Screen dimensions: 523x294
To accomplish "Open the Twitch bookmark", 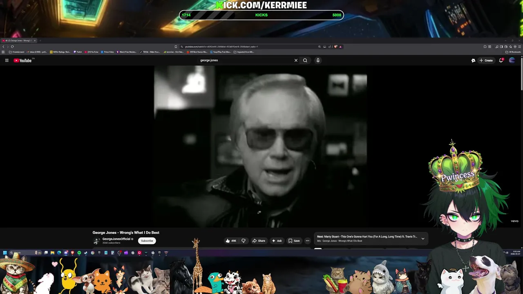I will [x=78, y=52].
